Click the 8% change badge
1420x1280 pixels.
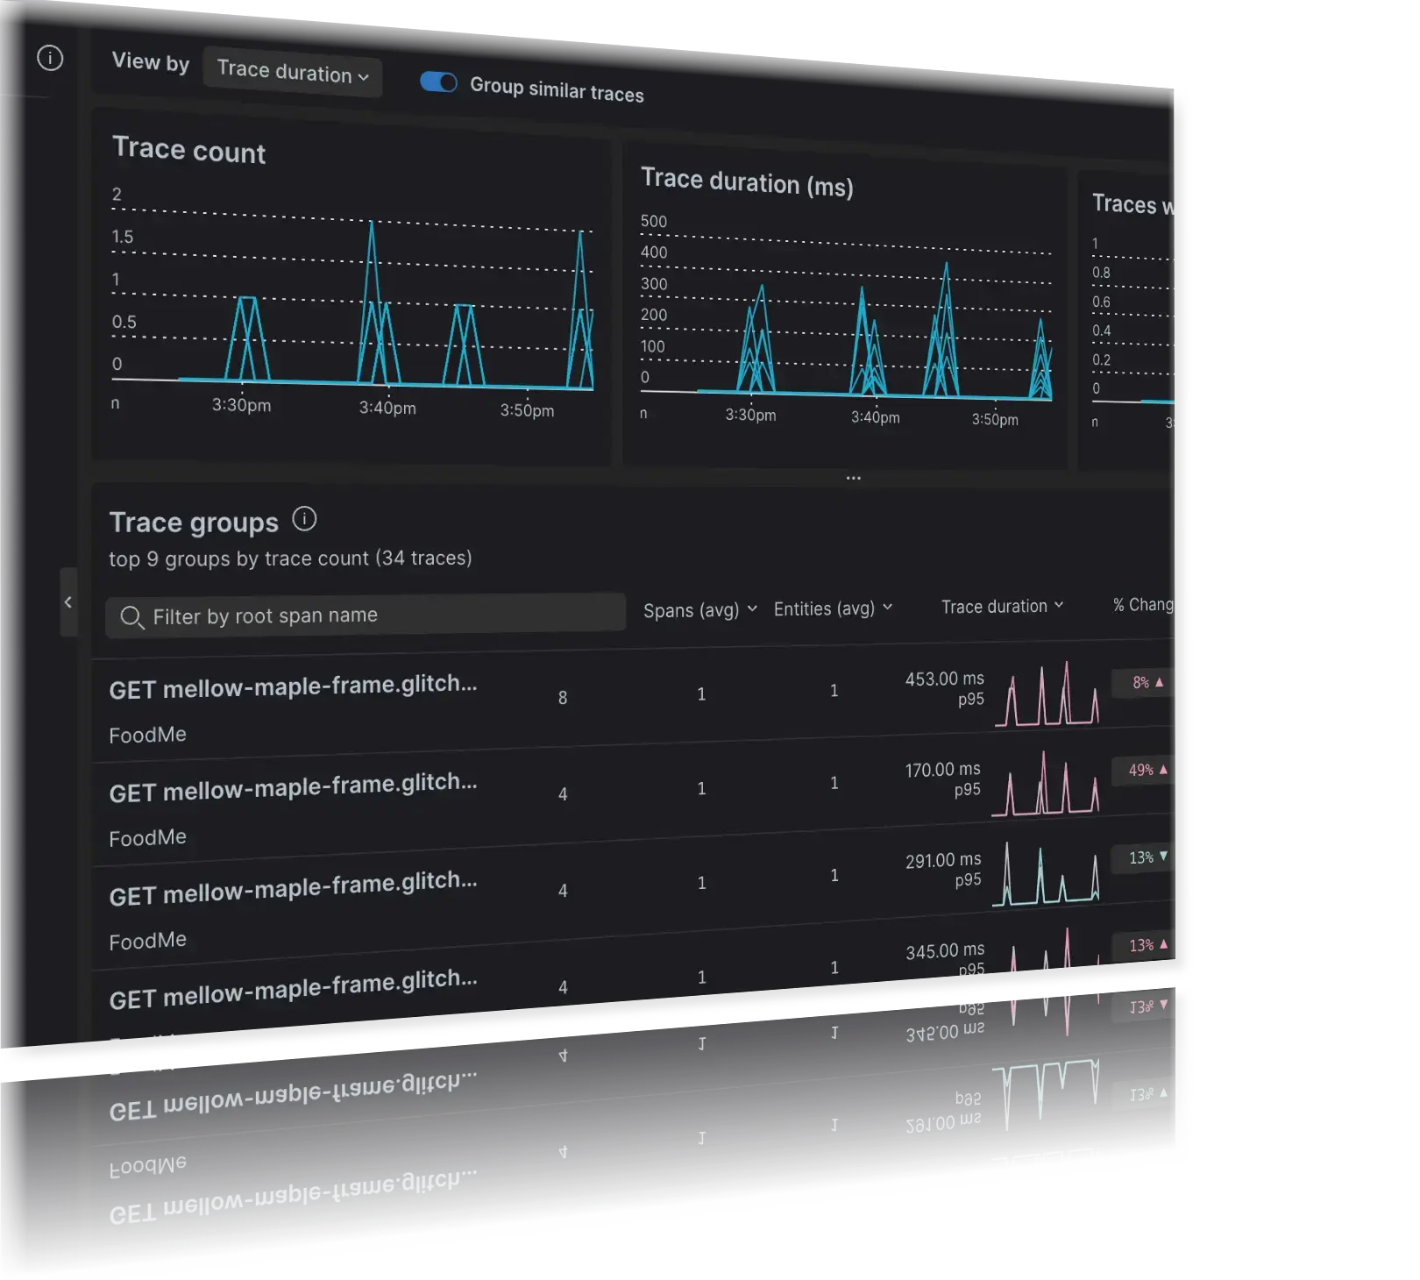(1142, 683)
